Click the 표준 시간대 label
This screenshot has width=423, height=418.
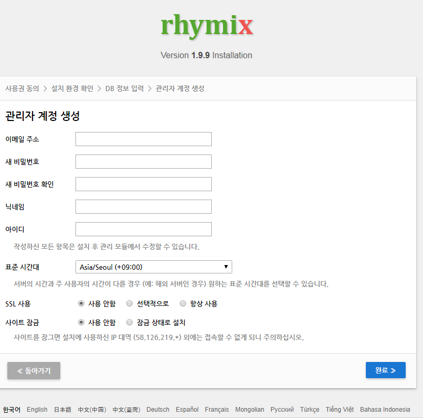[22, 267]
